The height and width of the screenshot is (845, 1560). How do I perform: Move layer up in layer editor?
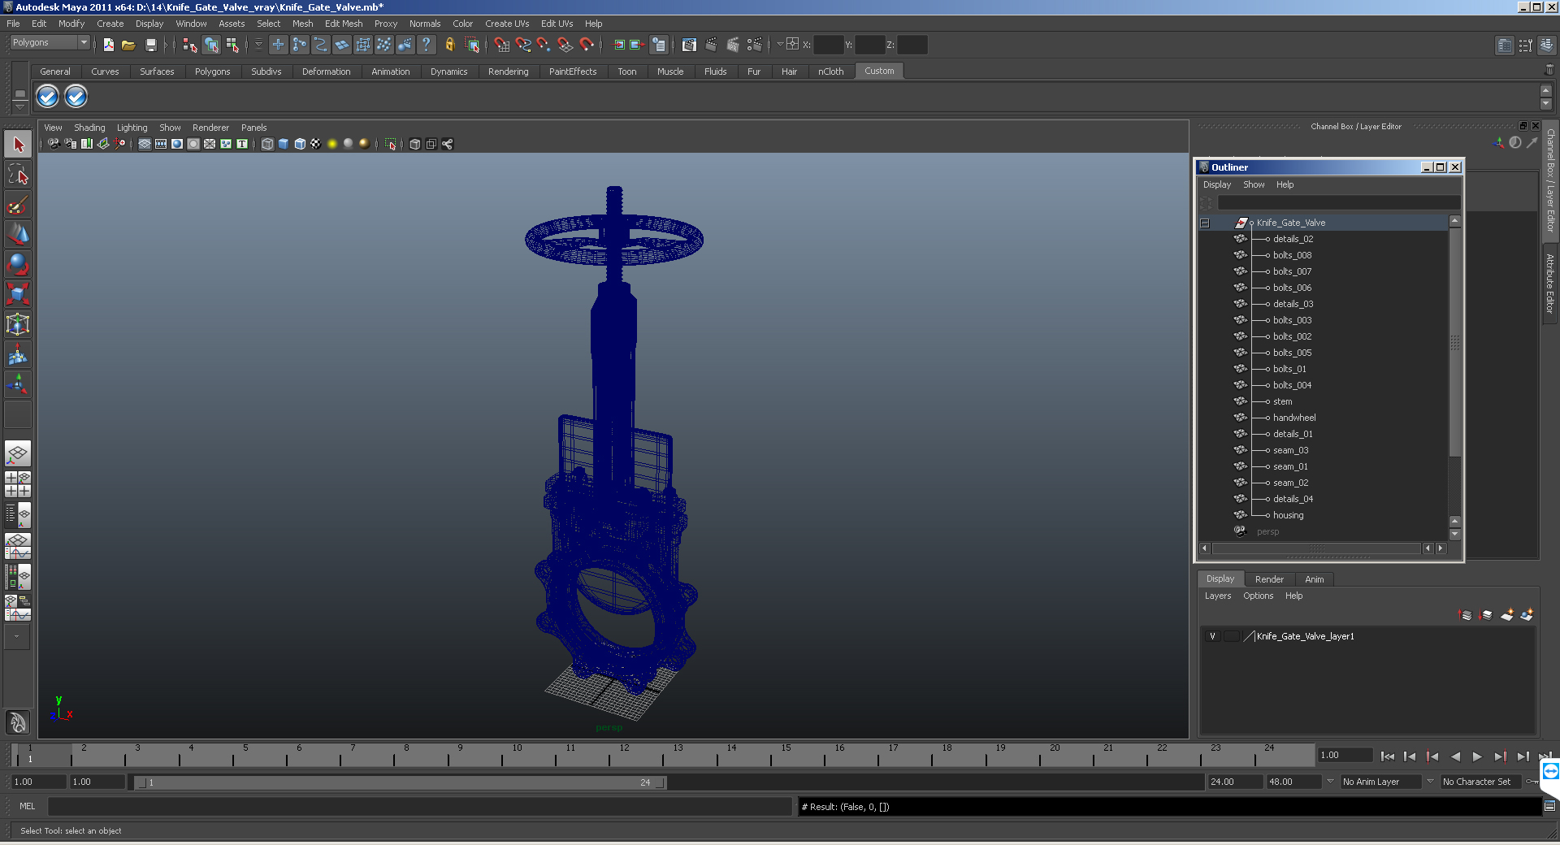click(1466, 615)
